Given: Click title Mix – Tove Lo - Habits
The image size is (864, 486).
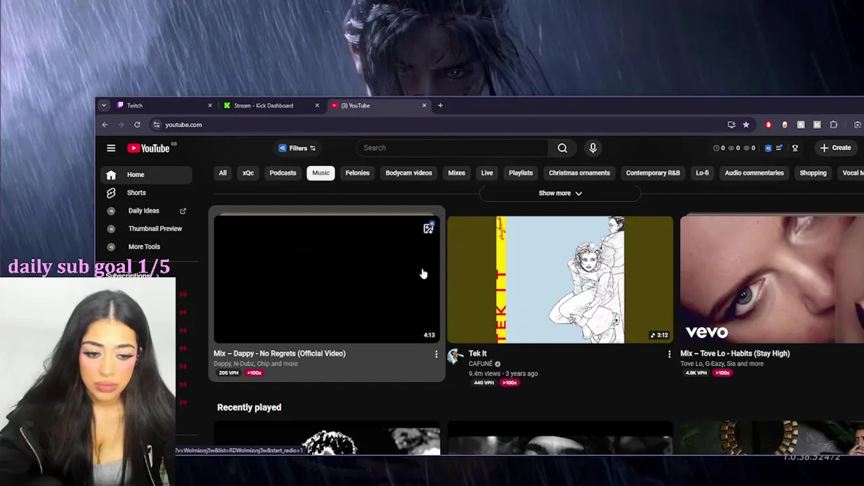Looking at the screenshot, I should point(735,353).
